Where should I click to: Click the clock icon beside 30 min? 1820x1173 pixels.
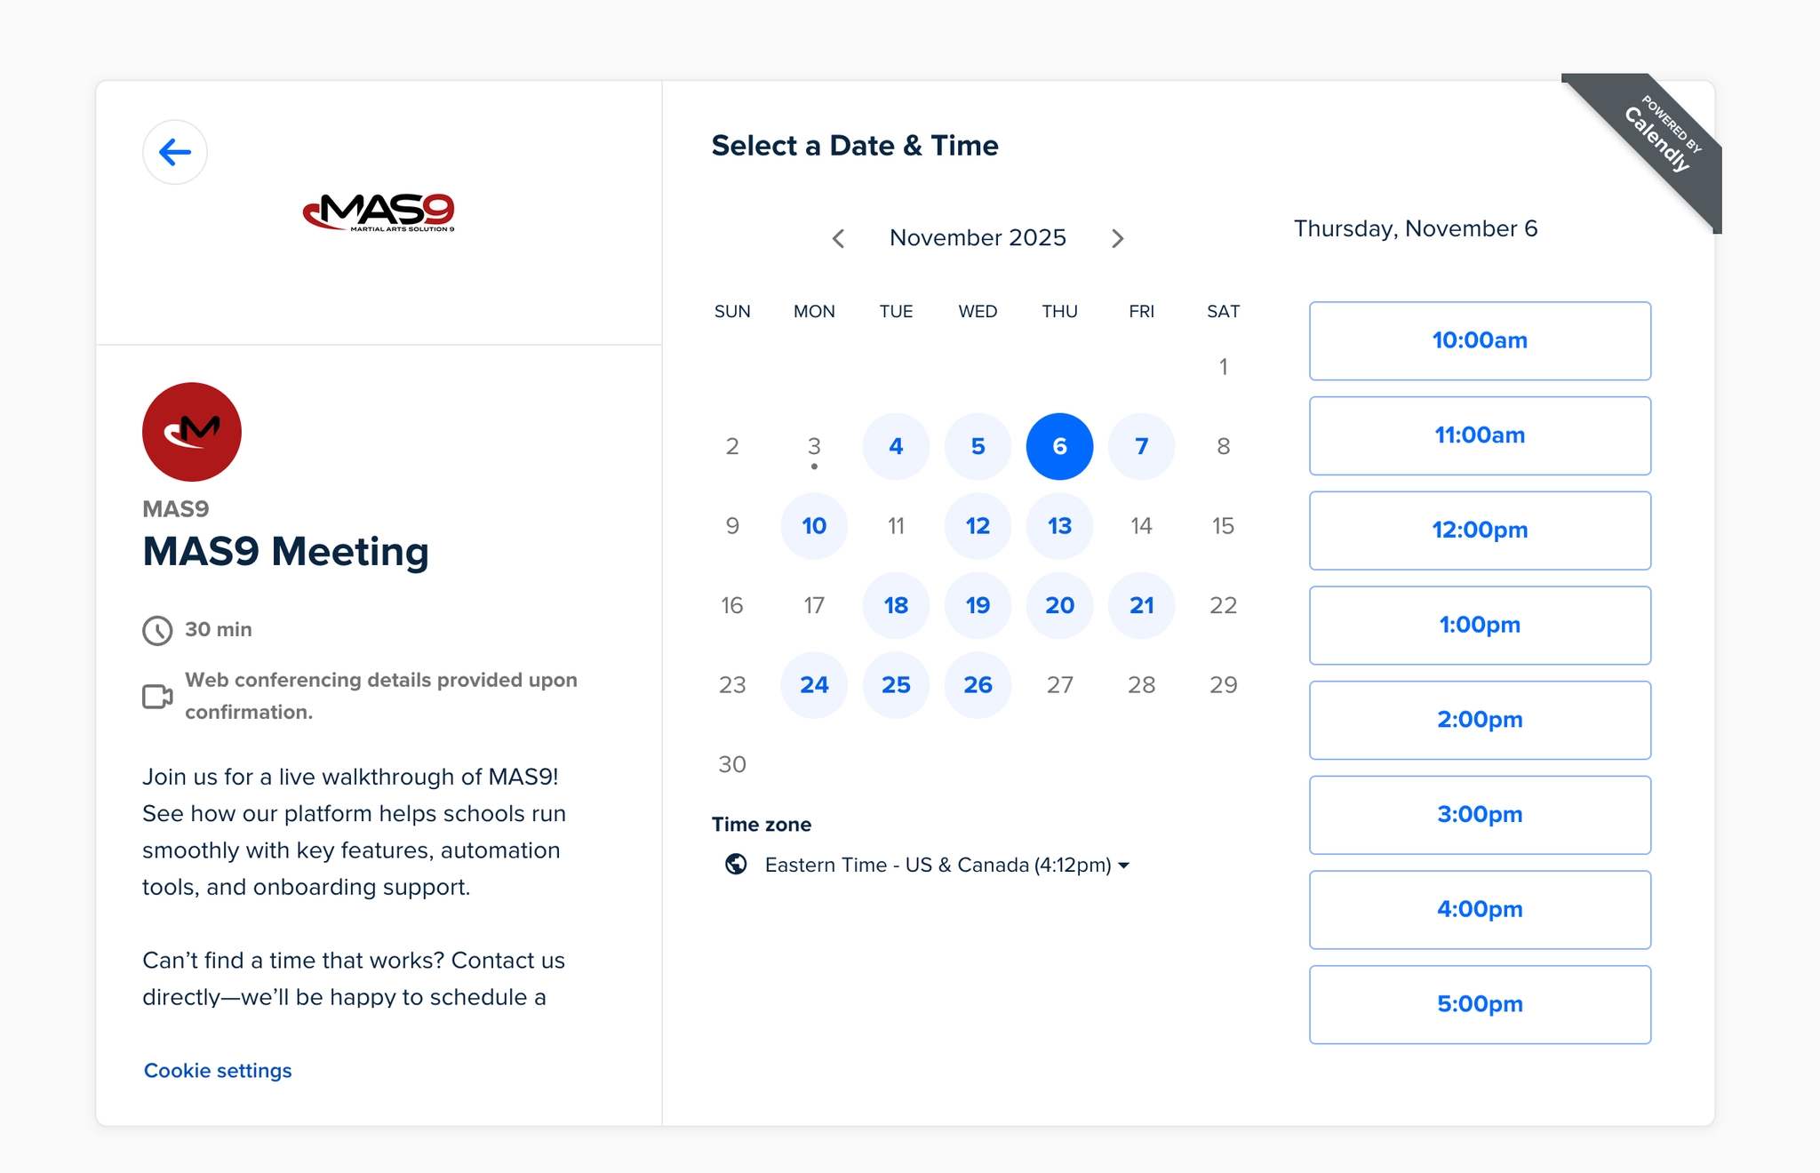point(156,629)
